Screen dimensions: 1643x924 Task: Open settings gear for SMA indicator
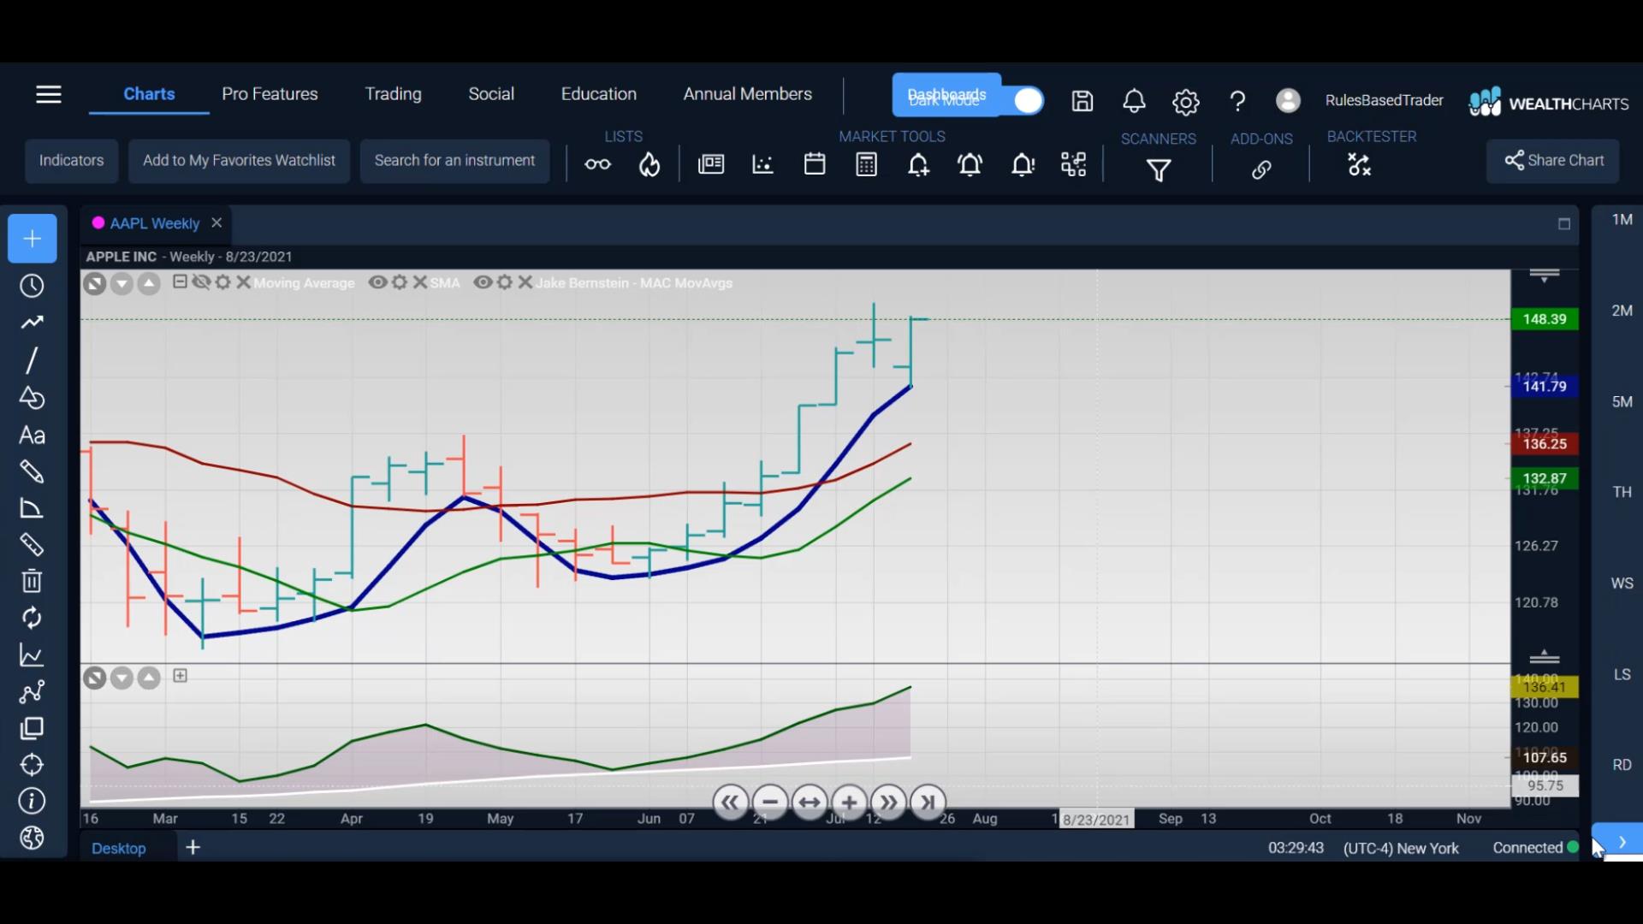tap(400, 282)
